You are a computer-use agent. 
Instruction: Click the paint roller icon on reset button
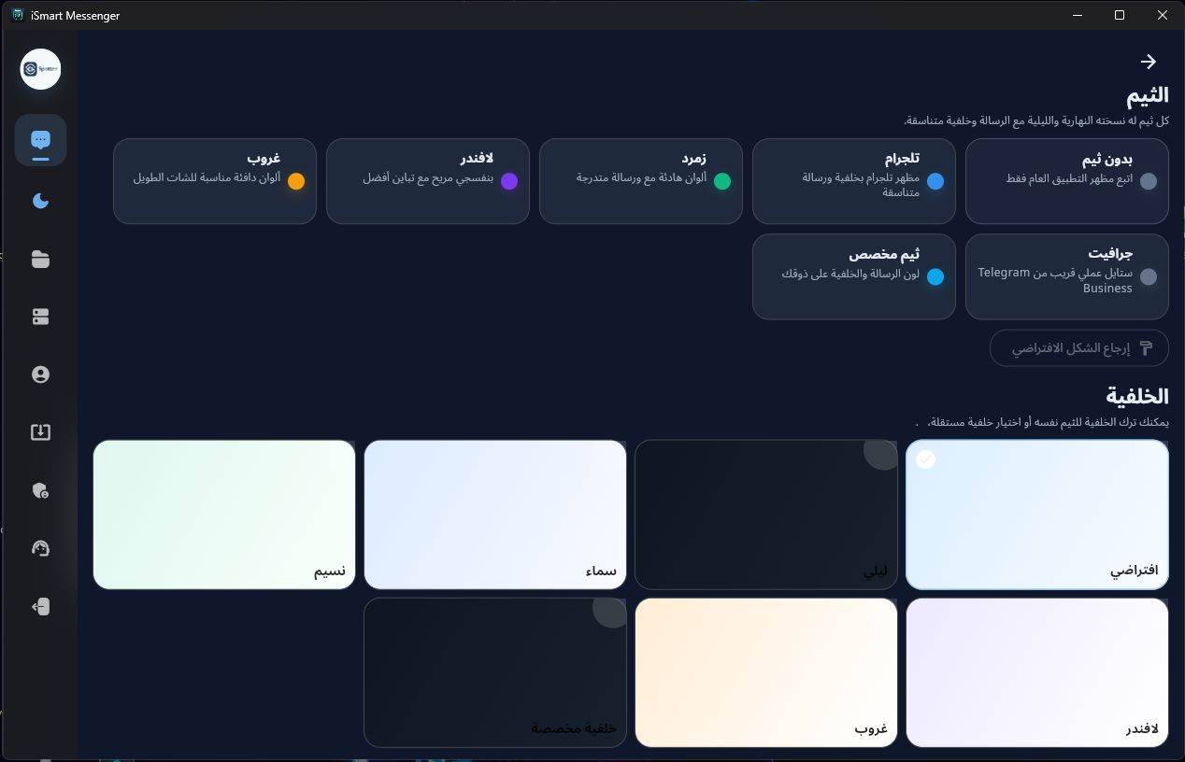point(1147,348)
